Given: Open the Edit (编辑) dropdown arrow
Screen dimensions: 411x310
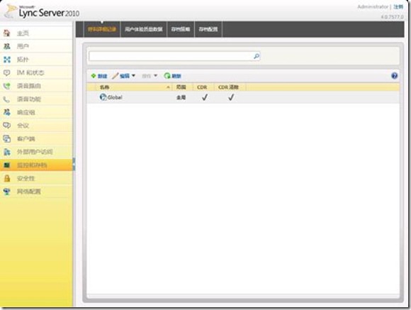Looking at the screenshot, I should click(x=133, y=76).
